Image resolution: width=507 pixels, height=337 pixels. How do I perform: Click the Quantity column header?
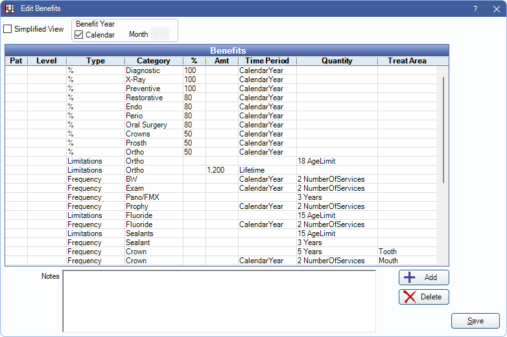pos(336,61)
